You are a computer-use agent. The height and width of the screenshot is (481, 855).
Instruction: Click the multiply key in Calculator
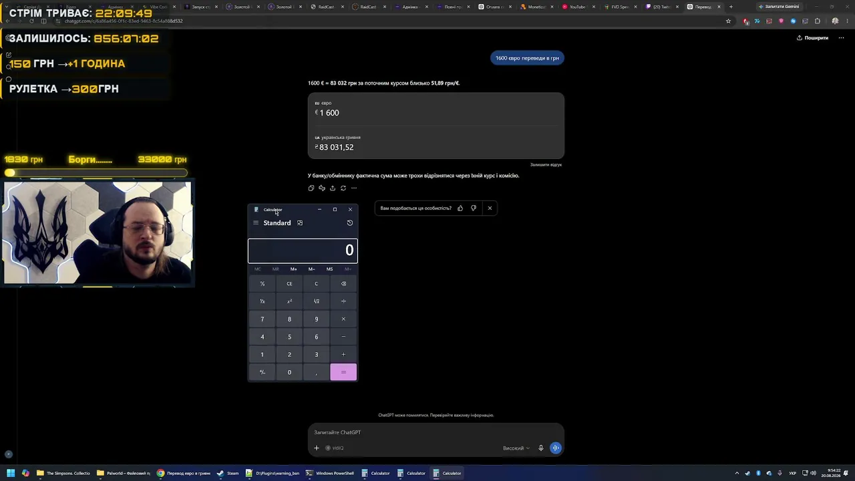click(343, 319)
